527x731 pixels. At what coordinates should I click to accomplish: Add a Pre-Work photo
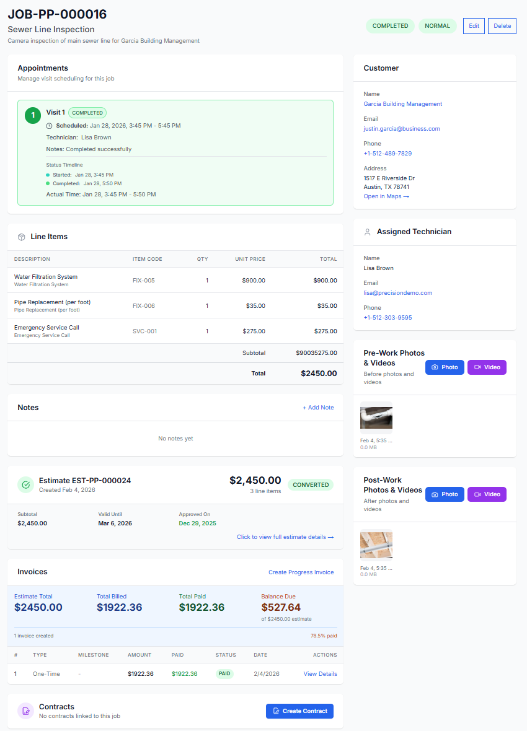coord(444,367)
